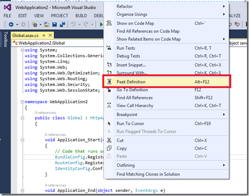This screenshot has width=249, height=196.
Task: Choose Go To Definition
Action: [x=166, y=90]
